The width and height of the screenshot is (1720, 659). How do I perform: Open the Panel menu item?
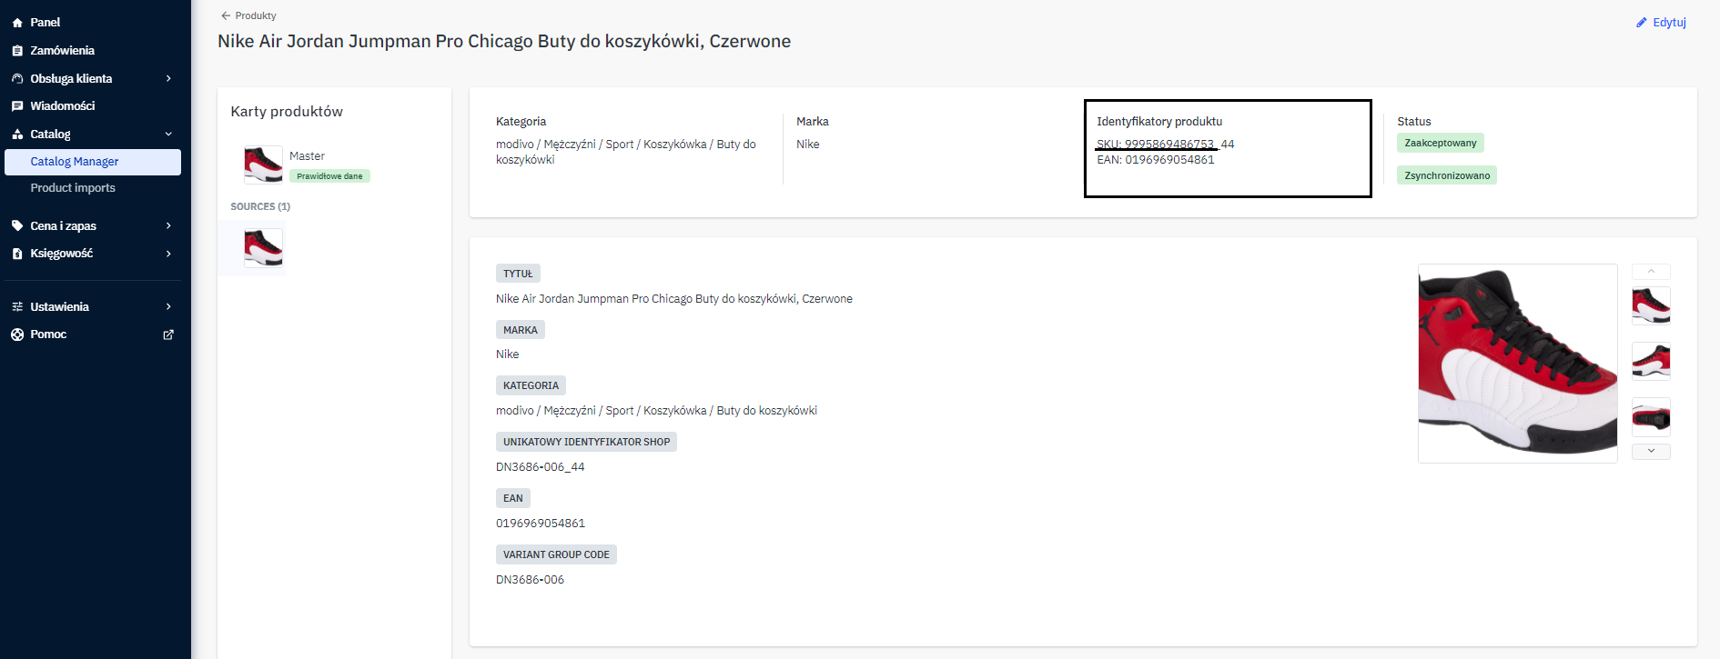45,23
